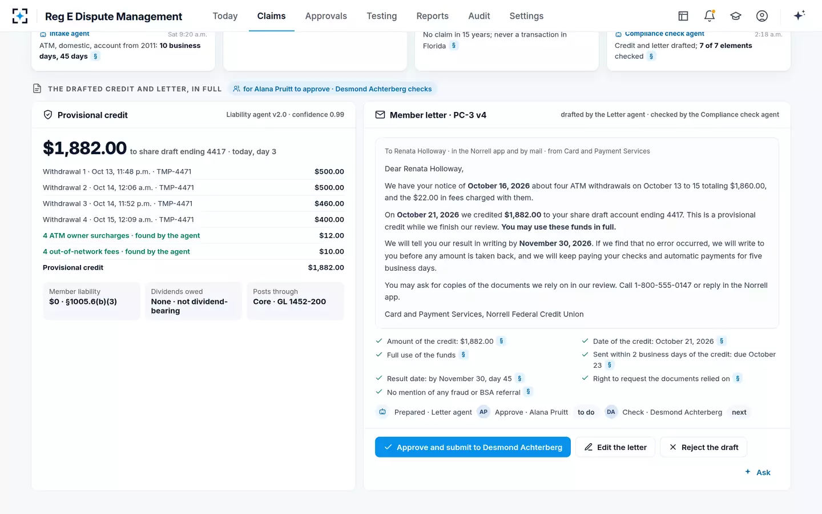822x514 pixels.
Task: Click the Intake agent label
Action: click(70, 34)
